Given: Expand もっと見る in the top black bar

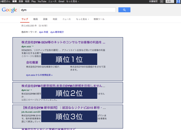Looking at the screenshot, I should pyautogui.click(x=72, y=2).
